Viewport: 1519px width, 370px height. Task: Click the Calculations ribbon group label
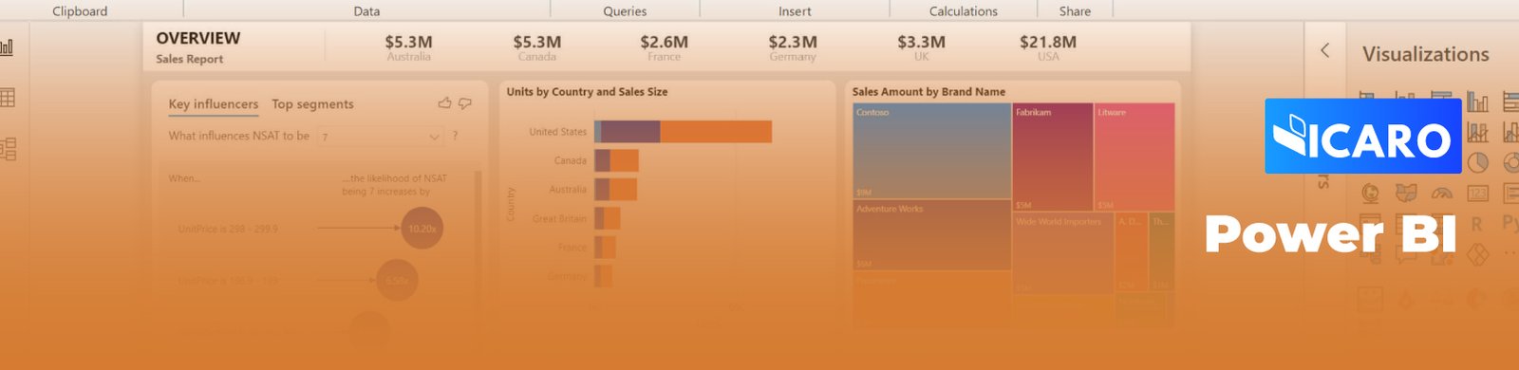(964, 11)
